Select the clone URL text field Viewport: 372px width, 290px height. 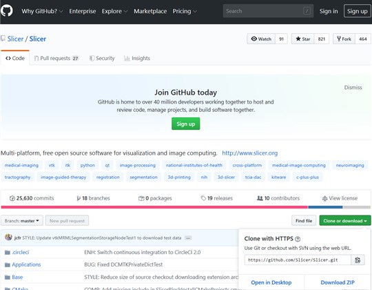point(298,260)
